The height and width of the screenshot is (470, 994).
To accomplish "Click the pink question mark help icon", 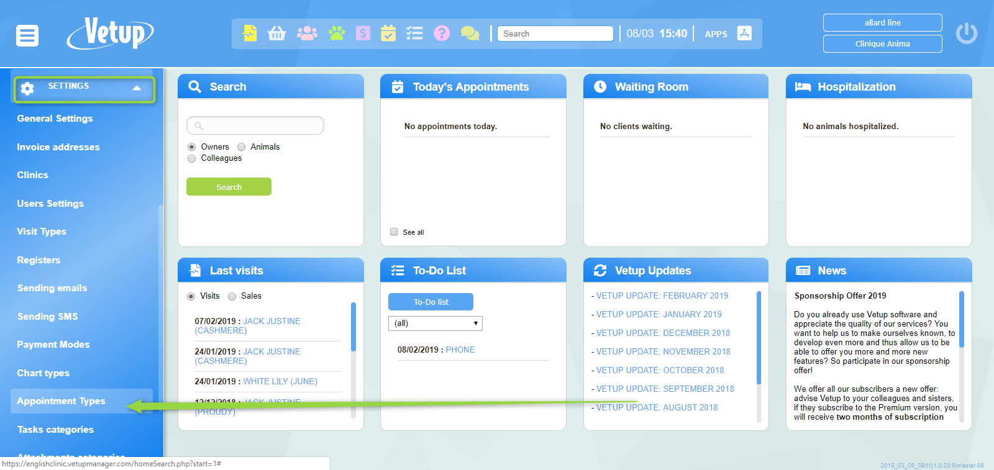I will click(442, 33).
